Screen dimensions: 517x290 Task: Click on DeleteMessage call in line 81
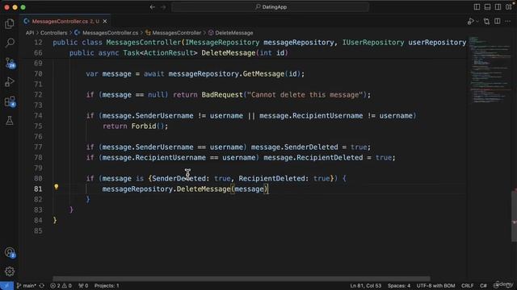point(204,189)
